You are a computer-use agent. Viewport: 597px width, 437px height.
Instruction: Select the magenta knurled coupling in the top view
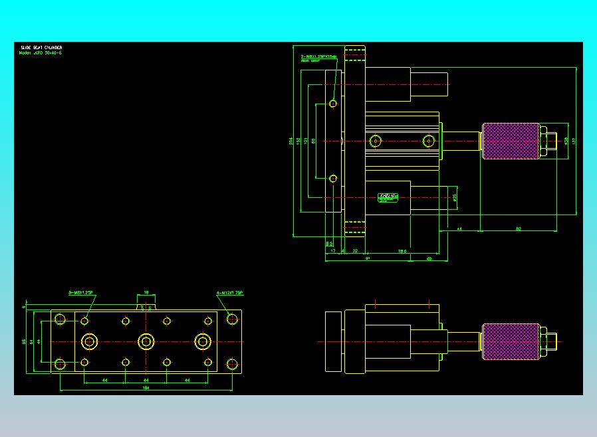click(511, 141)
